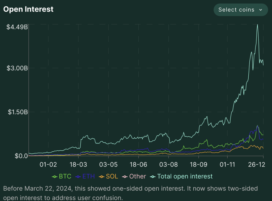The width and height of the screenshot is (272, 201).
Task: Hide the Total open interest series label
Action: (x=185, y=176)
